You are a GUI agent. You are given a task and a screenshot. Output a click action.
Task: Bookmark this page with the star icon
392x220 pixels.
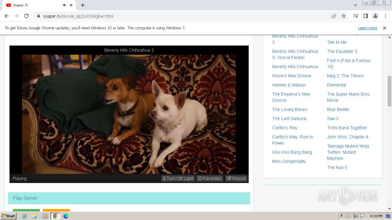344,16
